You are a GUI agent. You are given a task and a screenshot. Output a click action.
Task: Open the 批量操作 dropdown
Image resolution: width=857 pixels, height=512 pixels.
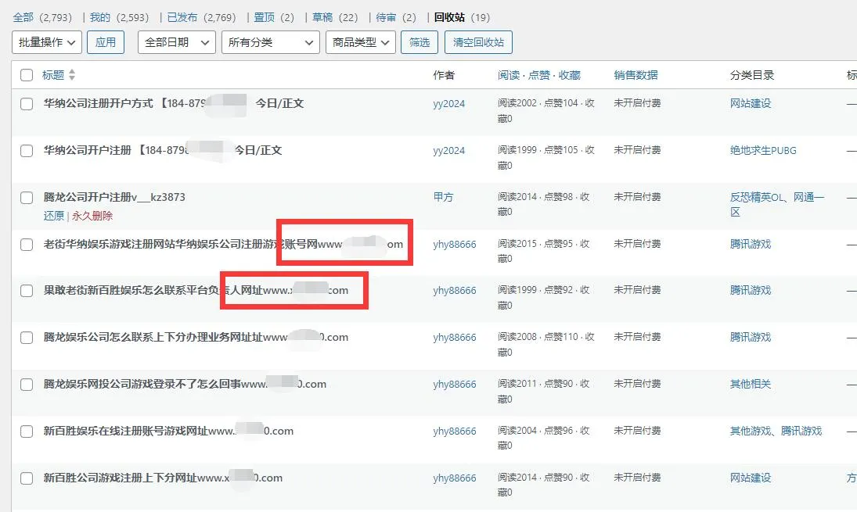pyautogui.click(x=47, y=42)
